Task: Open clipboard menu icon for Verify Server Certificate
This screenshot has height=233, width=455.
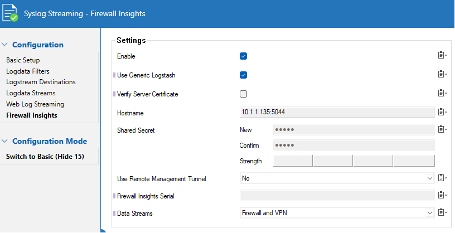Action: click(442, 93)
